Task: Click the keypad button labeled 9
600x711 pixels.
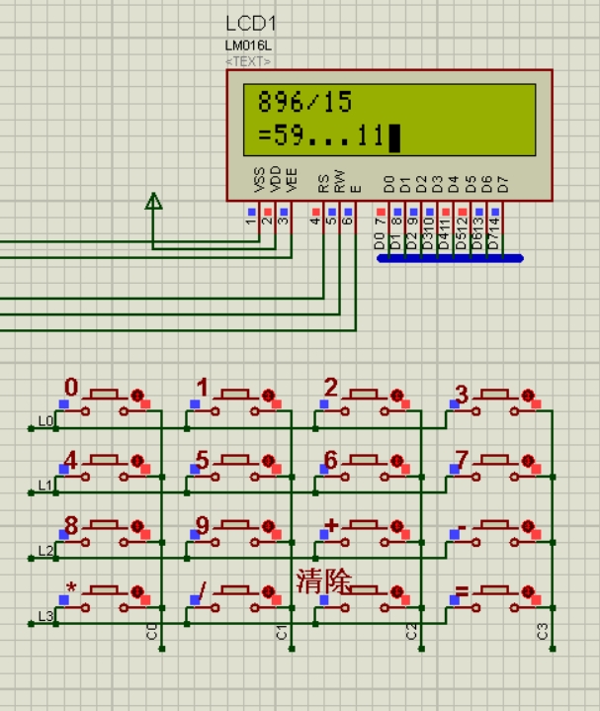Action: (234, 534)
